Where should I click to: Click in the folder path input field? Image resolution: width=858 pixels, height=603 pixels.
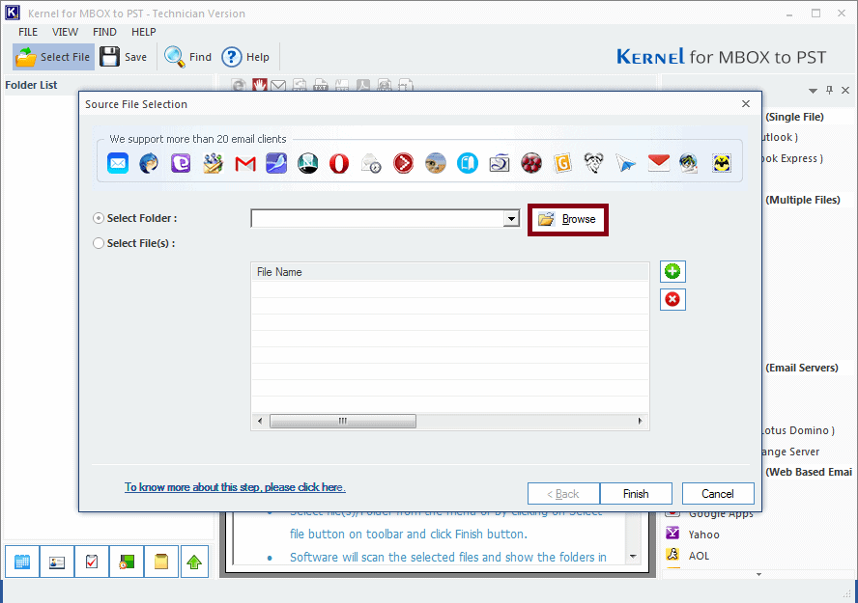click(378, 218)
